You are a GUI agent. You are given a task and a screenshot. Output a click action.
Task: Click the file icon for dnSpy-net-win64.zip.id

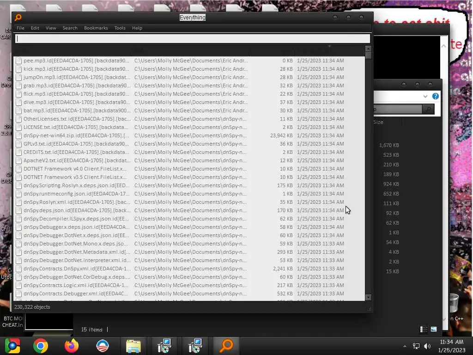[x=18, y=135]
